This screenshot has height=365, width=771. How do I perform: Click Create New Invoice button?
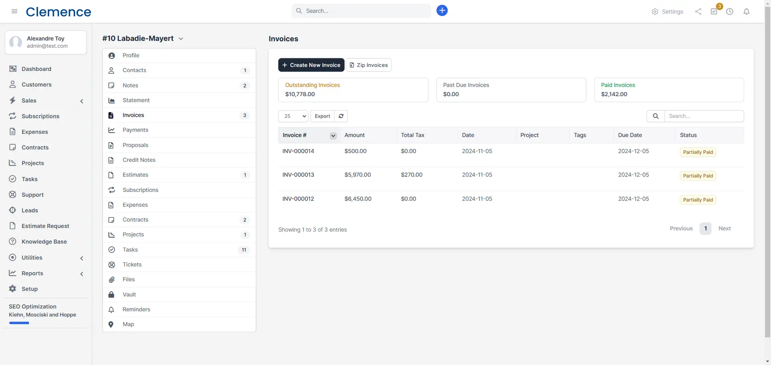click(x=311, y=65)
